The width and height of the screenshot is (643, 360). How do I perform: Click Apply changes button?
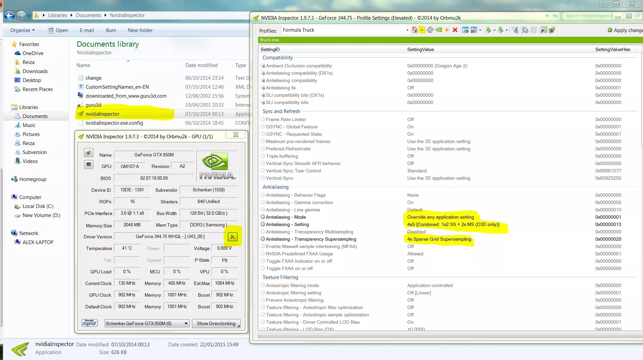point(625,30)
